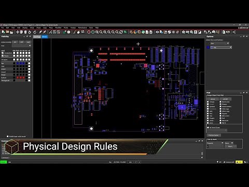Switch to the Start Page tab

tap(37, 37)
